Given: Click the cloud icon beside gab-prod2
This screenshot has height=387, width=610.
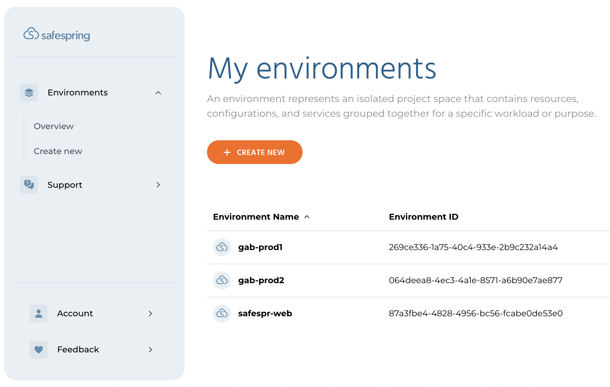Looking at the screenshot, I should (x=222, y=280).
